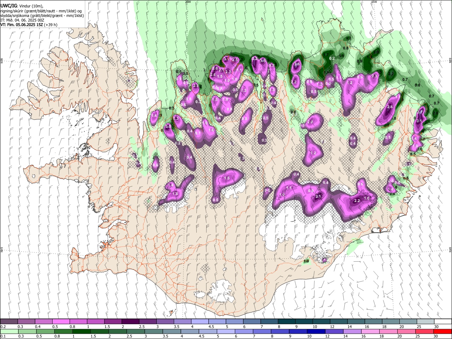Pick upper snow legend swatch starting at 5
Image resolution: width=452 pixels, height=339 pixels.
(x=234, y=321)
